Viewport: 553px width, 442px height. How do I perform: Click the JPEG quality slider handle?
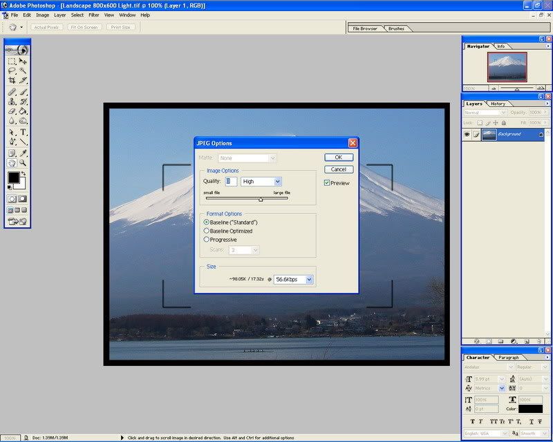261,199
